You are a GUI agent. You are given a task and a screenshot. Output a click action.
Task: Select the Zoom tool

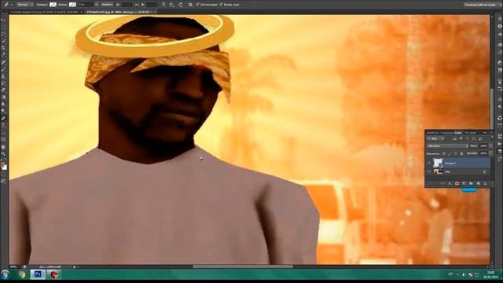(x=3, y=154)
